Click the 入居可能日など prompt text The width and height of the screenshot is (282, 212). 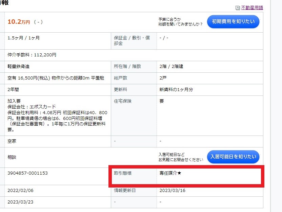172,155
